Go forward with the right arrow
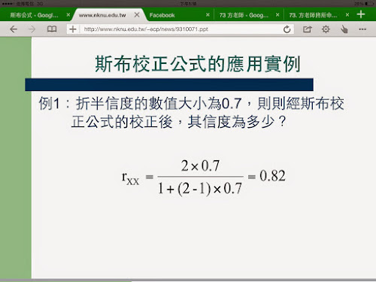376x282 pixels. 32,29
